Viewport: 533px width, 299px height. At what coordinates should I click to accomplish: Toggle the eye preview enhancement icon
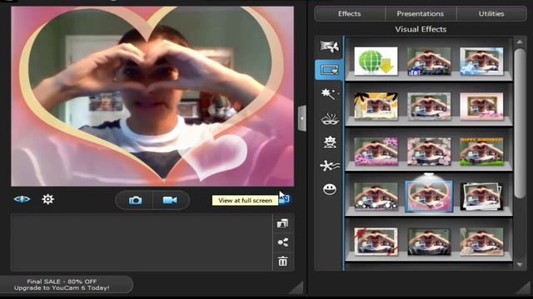pyautogui.click(x=22, y=199)
